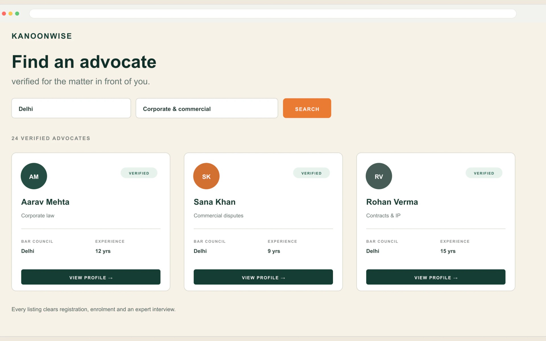Click Delhi bar council value on Sana Khan's card
546x341 pixels.
click(200, 251)
